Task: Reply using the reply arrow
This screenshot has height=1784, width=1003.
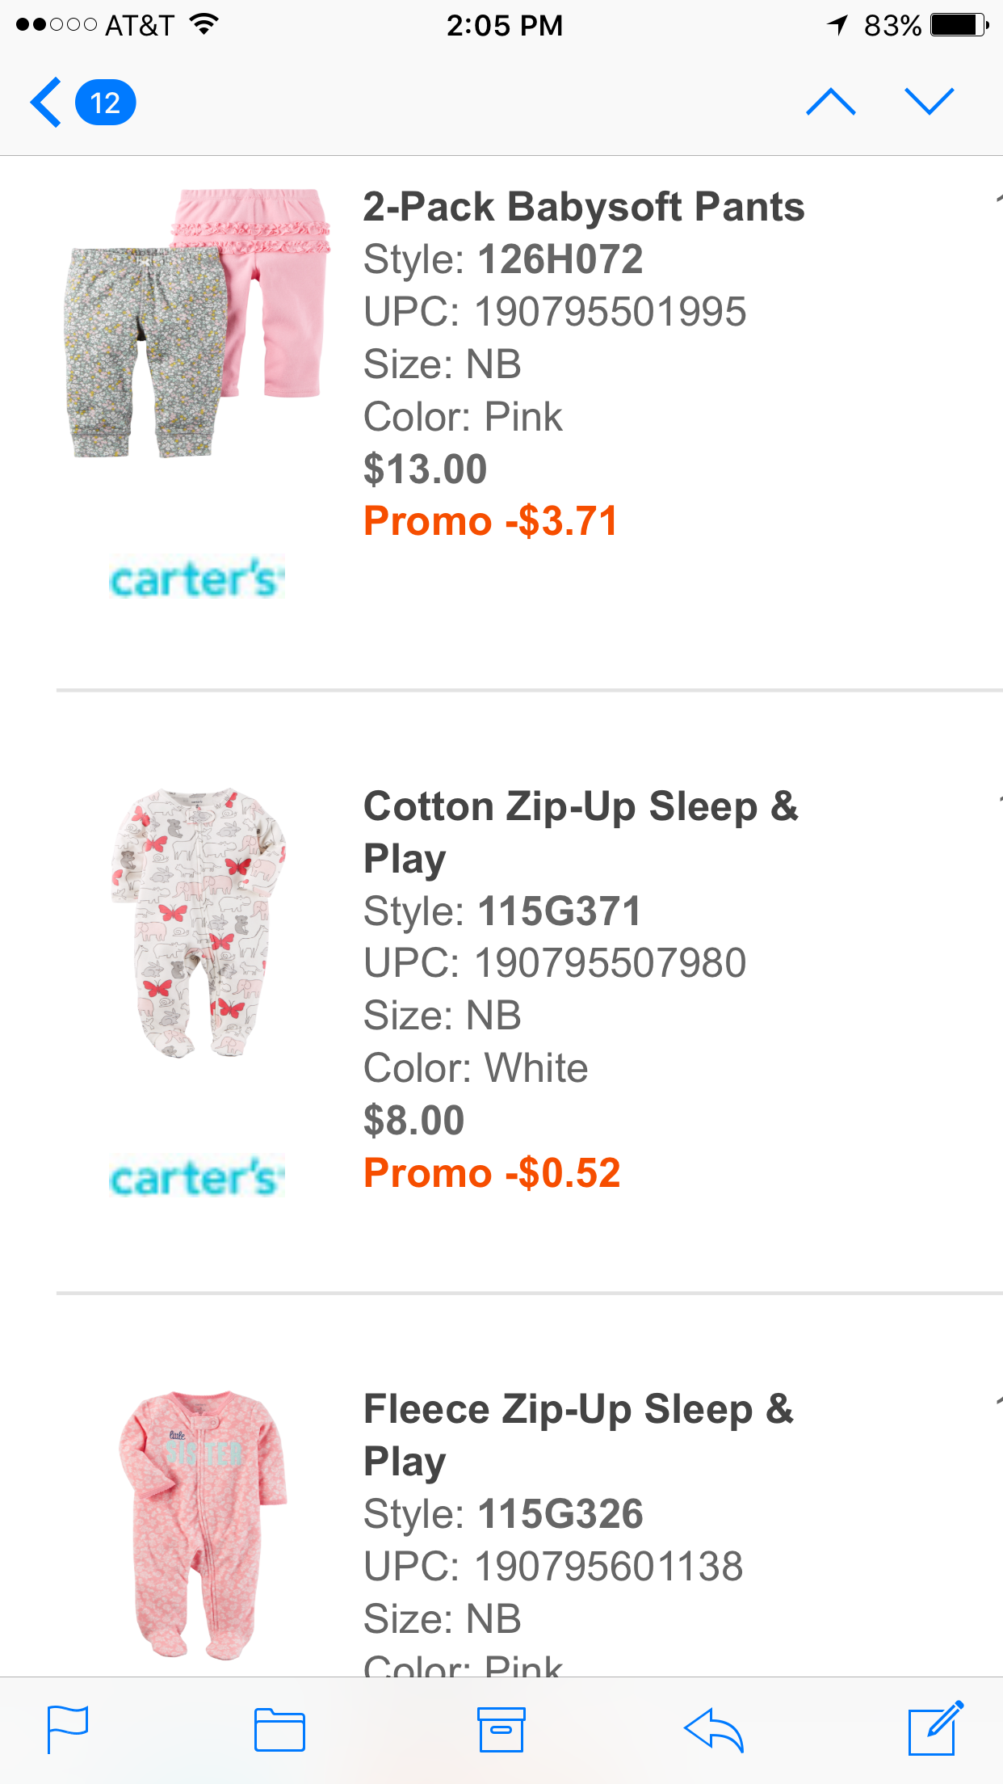Action: point(714,1729)
